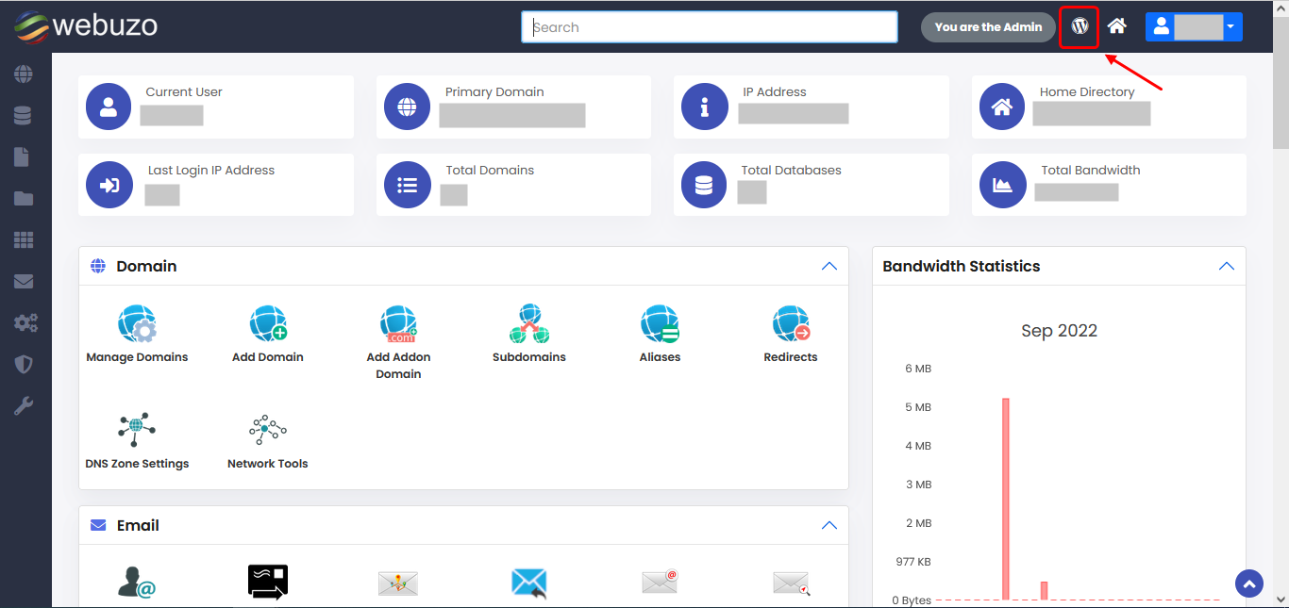This screenshot has width=1289, height=608.
Task: Collapse the Domain panel
Action: click(829, 267)
